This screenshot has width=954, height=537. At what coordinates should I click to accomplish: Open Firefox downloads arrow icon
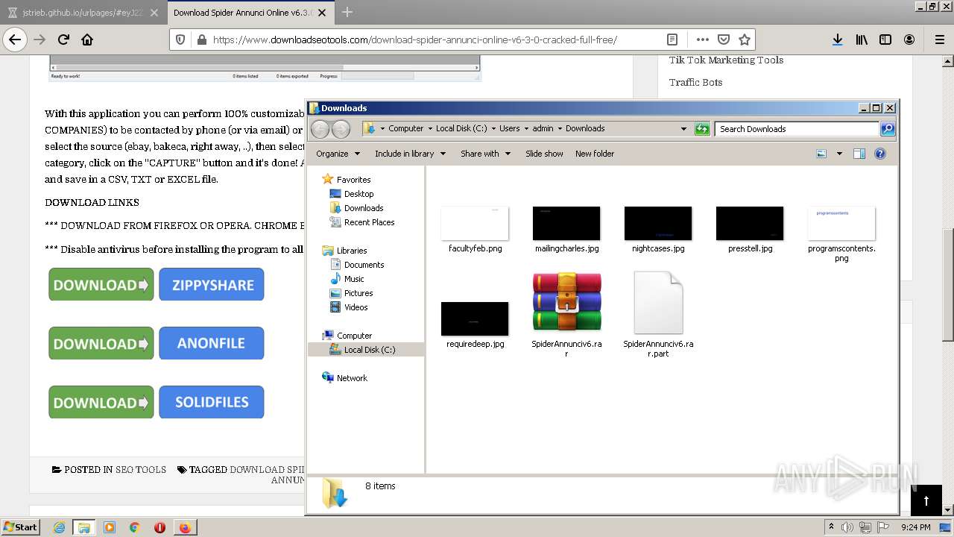838,40
